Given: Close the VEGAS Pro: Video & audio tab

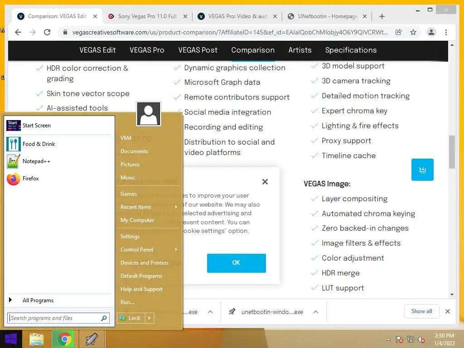Looking at the screenshot, I should pyautogui.click(x=275, y=16).
